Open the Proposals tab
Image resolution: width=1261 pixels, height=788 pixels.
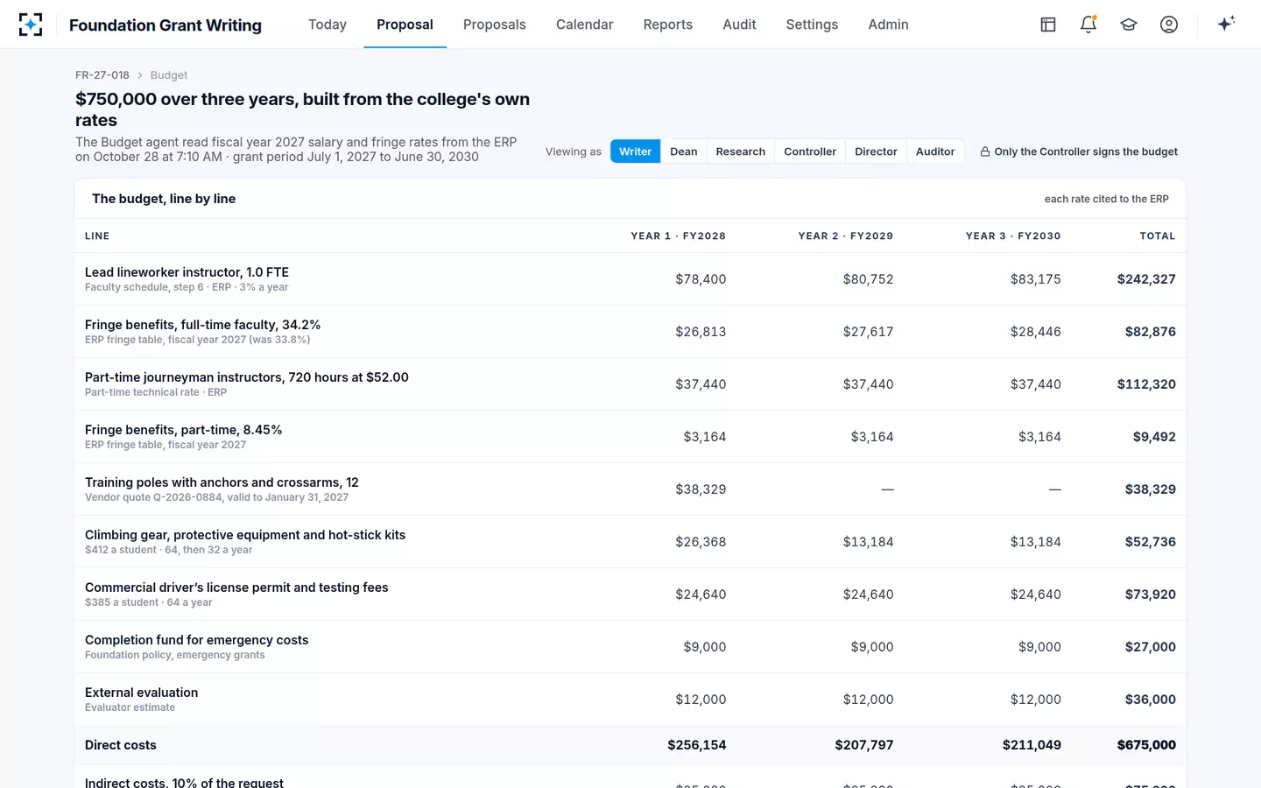[x=495, y=25]
